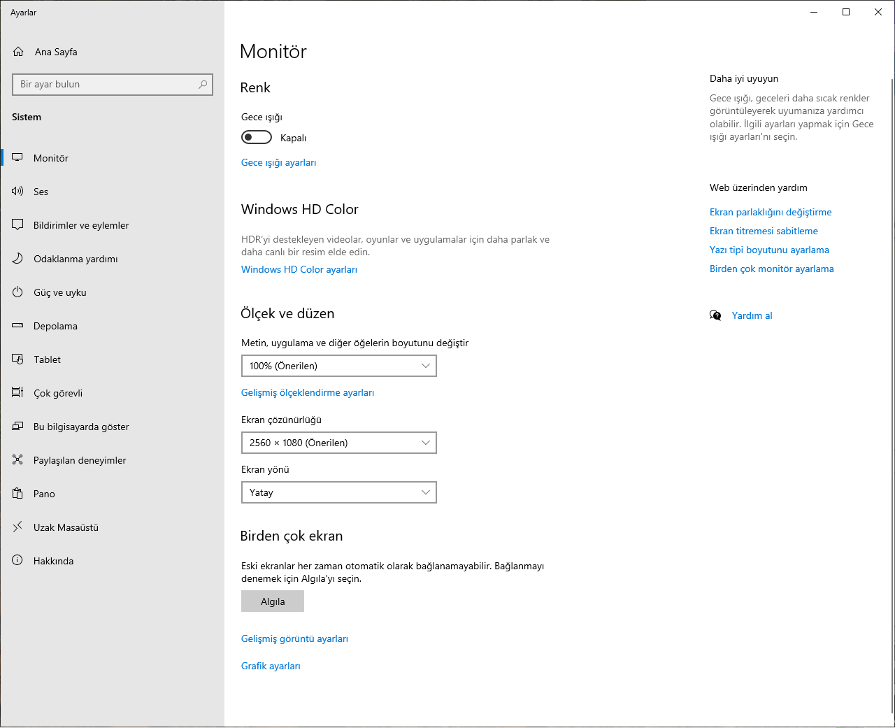Click the Odaklanma yardımı moon icon

tap(17, 259)
